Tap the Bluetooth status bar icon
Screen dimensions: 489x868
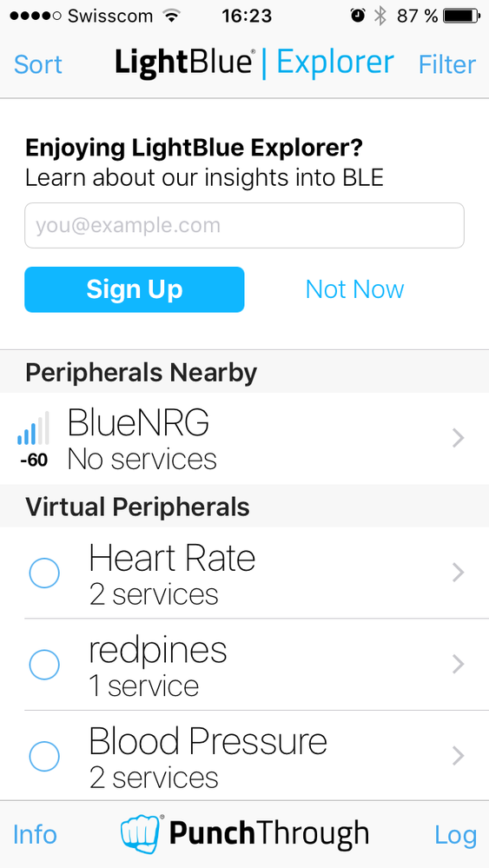coord(380,16)
